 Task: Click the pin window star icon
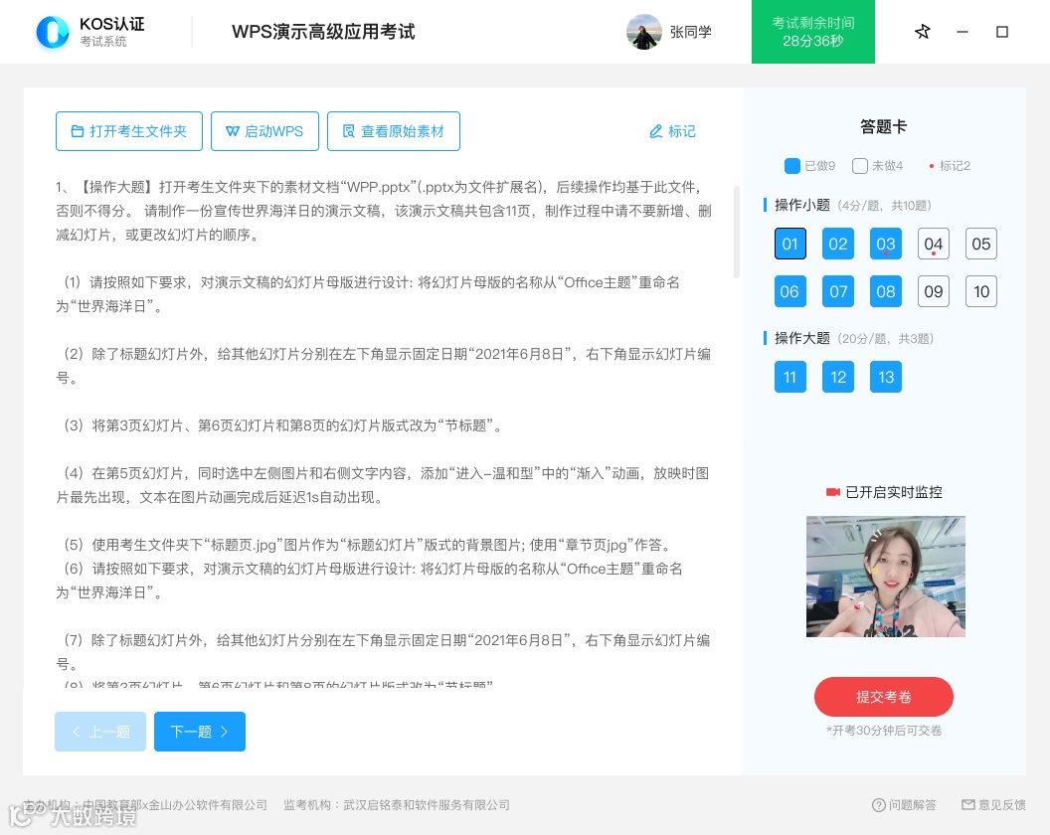click(922, 32)
